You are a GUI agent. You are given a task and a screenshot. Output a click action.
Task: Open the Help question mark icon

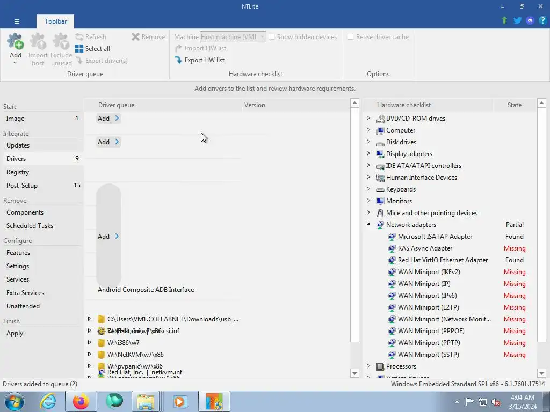(542, 20)
